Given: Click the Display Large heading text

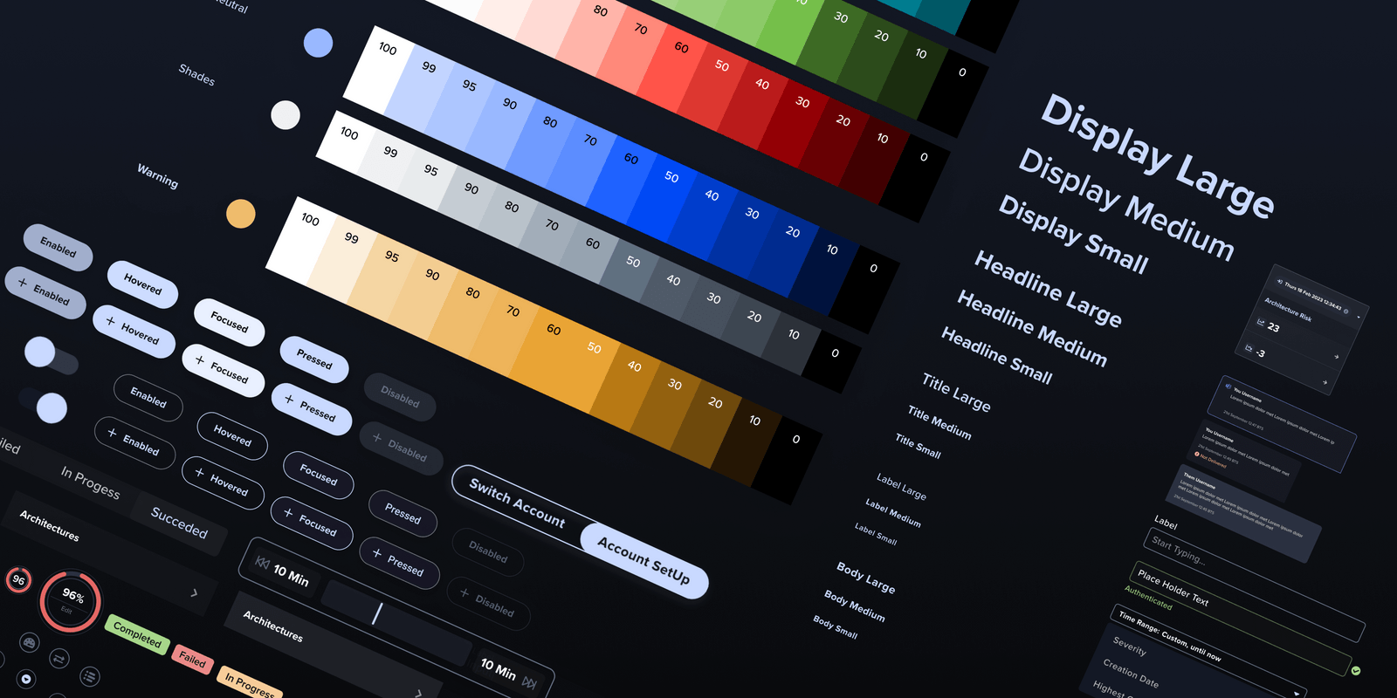Looking at the screenshot, I should point(1158,156).
